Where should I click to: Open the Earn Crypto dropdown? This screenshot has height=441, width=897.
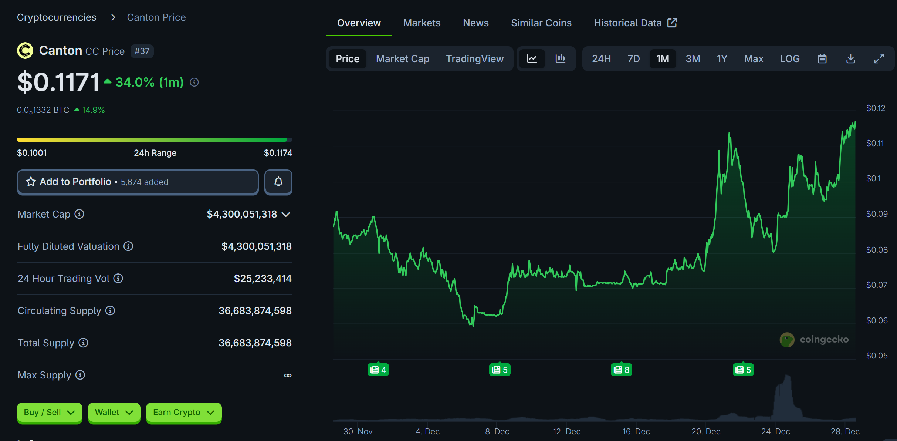coord(183,412)
